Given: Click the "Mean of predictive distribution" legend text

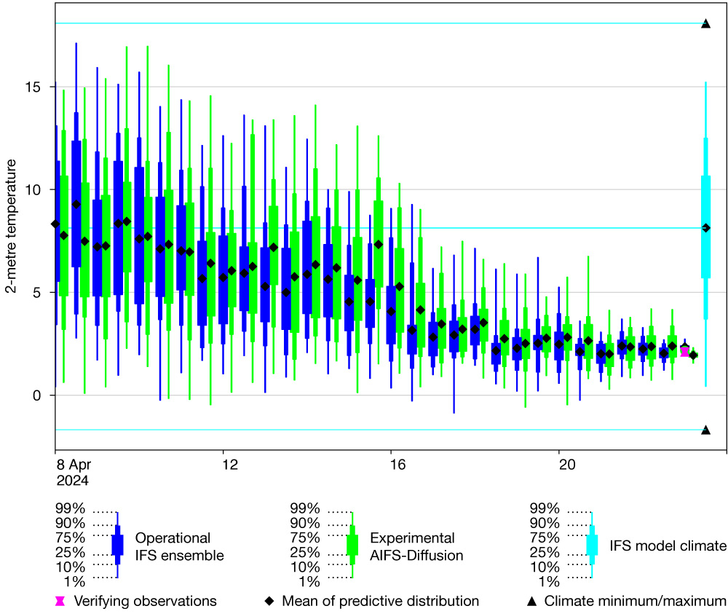Looking at the screenshot, I should click(x=380, y=601).
